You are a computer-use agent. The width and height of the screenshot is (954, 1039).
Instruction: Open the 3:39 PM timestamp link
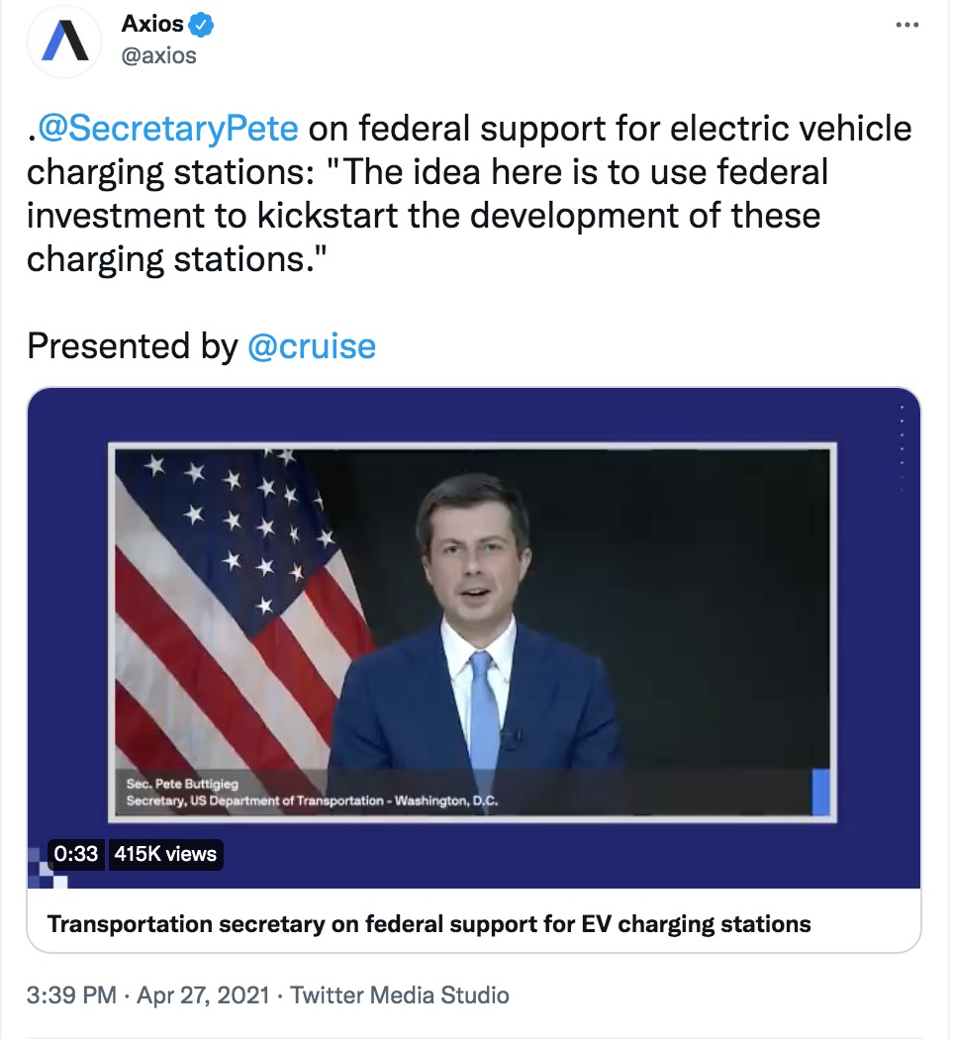[71, 995]
